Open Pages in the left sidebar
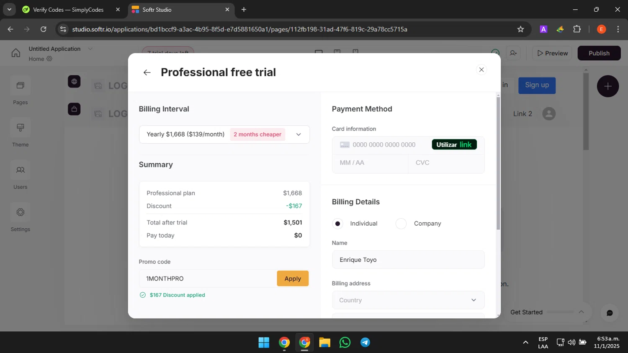The width and height of the screenshot is (628, 353). [20, 91]
